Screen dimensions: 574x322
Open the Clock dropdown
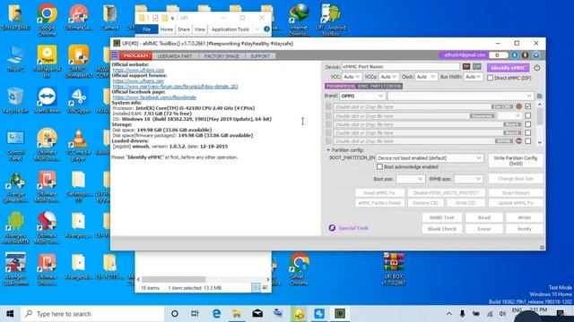pyautogui.click(x=426, y=77)
